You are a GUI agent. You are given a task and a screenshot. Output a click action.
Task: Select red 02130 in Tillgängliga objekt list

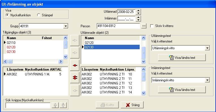click(11, 52)
